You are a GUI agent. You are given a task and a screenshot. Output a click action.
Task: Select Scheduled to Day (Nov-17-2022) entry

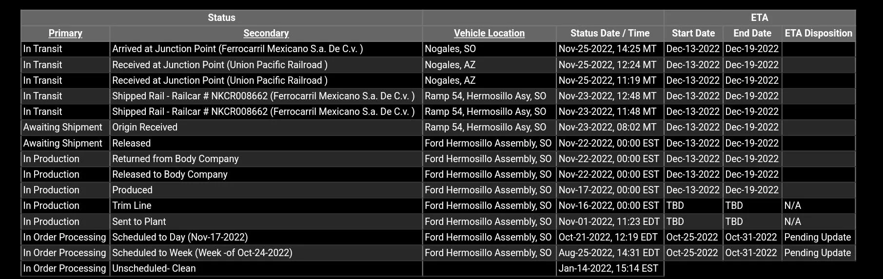(180, 237)
